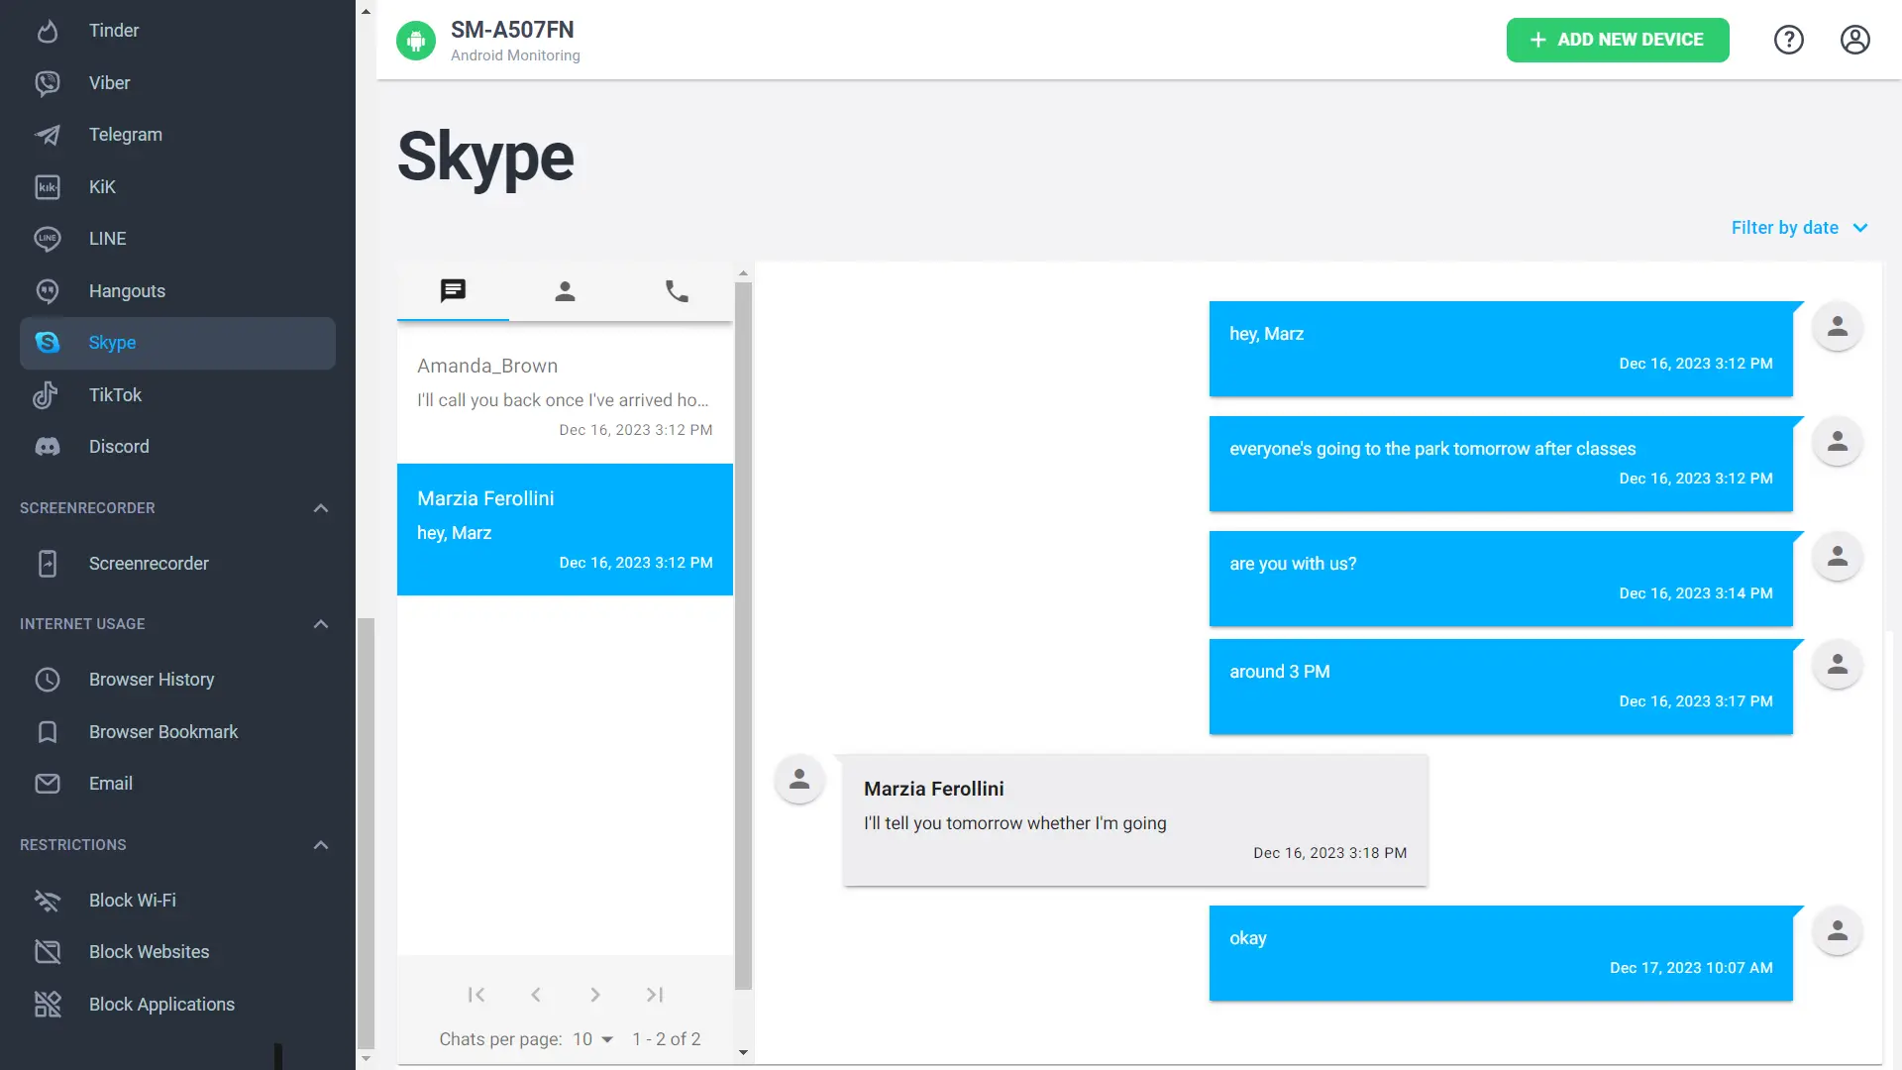This screenshot has height=1070, width=1902.
Task: Collapse the INTERNET USAGE section chevron
Action: (321, 624)
